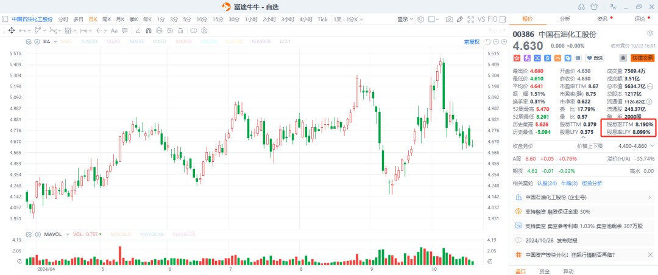Open the 资讯 news tab
Screen dimensions: 658x275
[602, 19]
